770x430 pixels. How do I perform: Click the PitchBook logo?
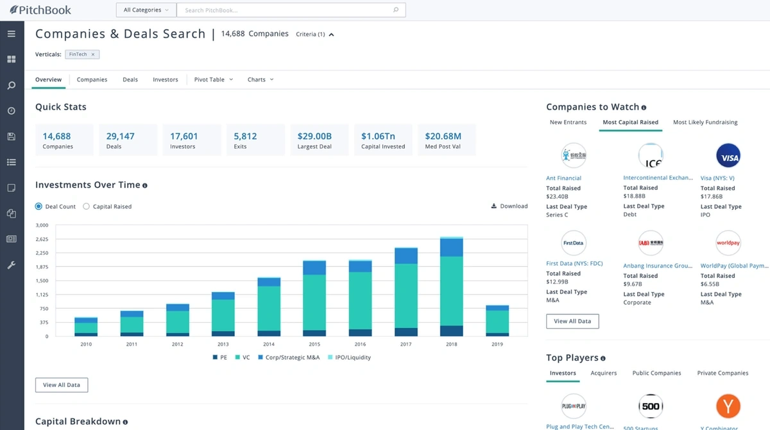tap(40, 10)
